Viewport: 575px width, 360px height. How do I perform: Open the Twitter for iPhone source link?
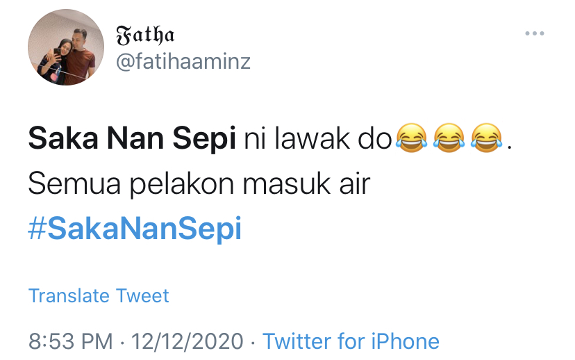[351, 341]
